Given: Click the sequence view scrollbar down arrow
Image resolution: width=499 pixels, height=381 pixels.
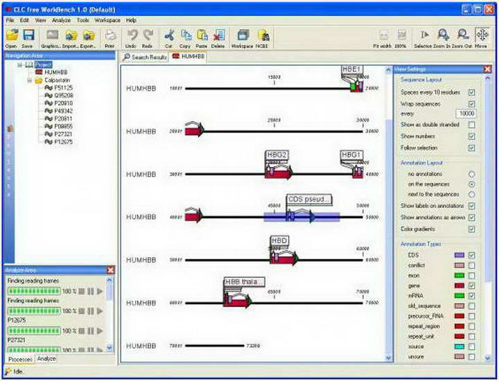Looking at the screenshot, I should (388, 358).
